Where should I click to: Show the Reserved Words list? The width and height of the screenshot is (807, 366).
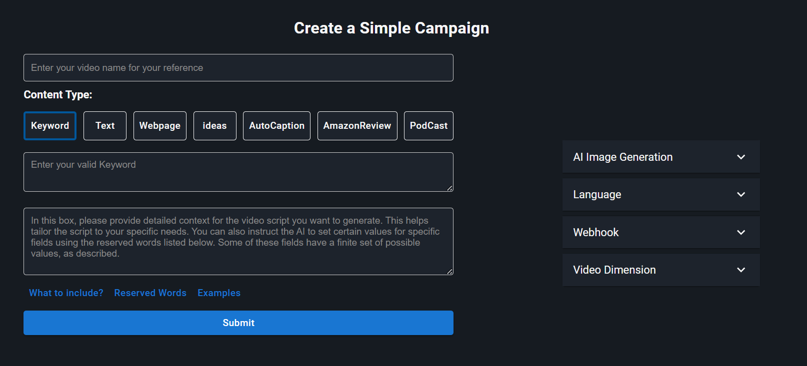tap(150, 293)
